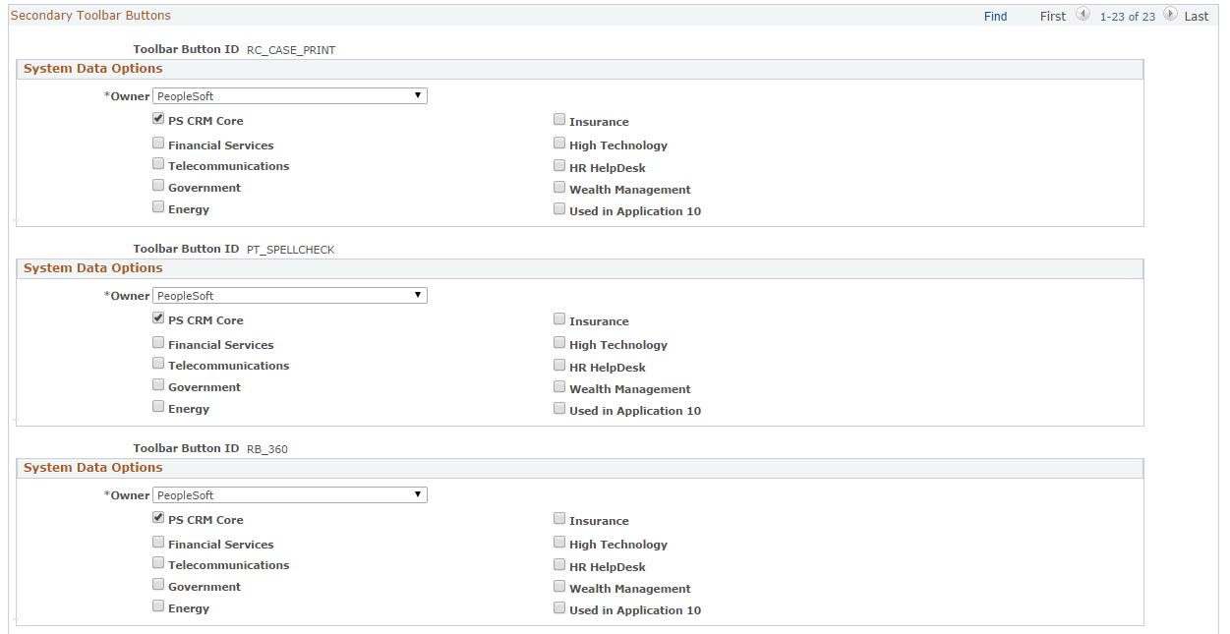Viewport: 1230px width, 634px height.
Task: Enable Insurance checkbox under RC_CASE_PRINT
Action: [x=559, y=120]
